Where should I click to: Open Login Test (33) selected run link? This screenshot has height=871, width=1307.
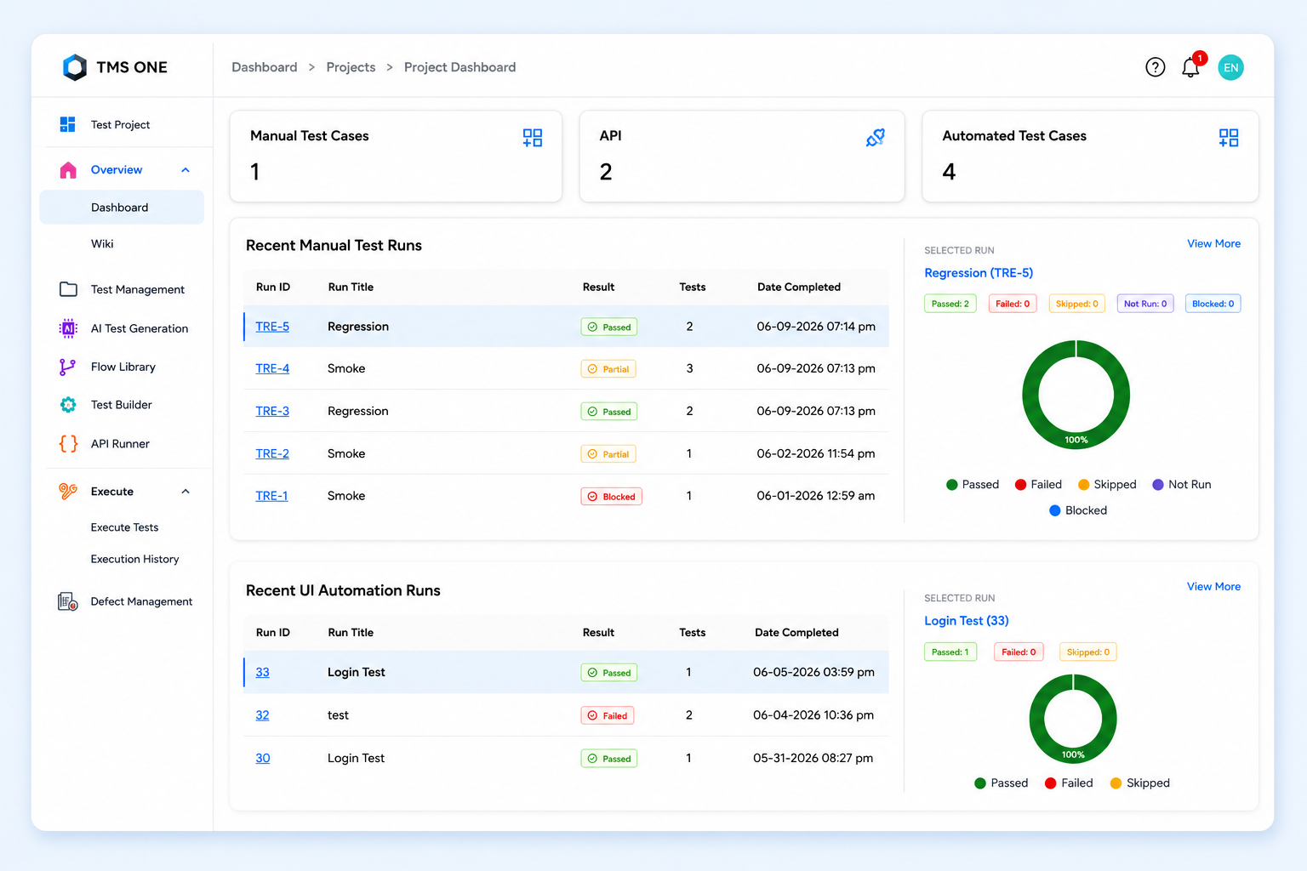pyautogui.click(x=967, y=621)
